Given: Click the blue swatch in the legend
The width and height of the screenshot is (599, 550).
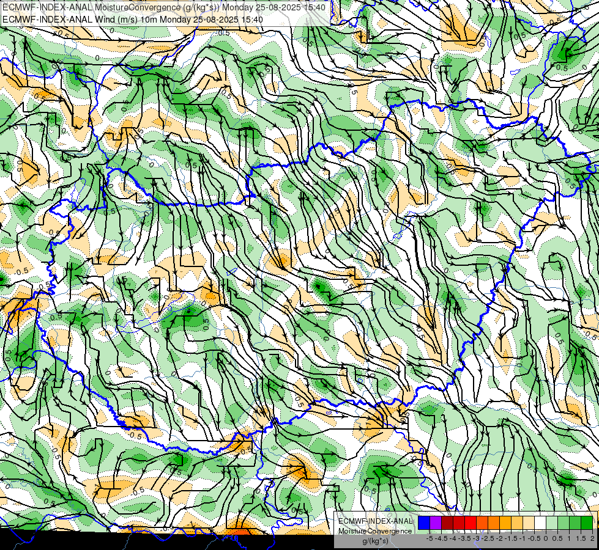Looking at the screenshot, I should tap(424, 523).
